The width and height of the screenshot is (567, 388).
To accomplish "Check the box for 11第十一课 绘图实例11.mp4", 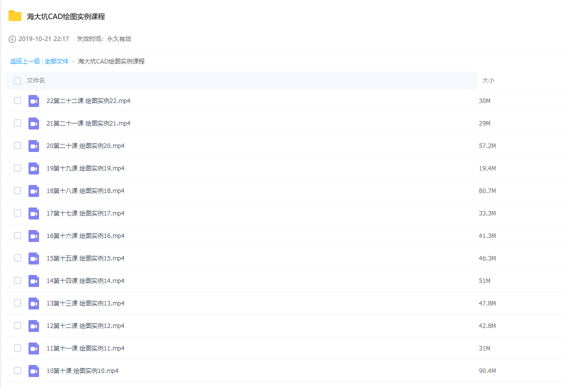I will click(18, 348).
